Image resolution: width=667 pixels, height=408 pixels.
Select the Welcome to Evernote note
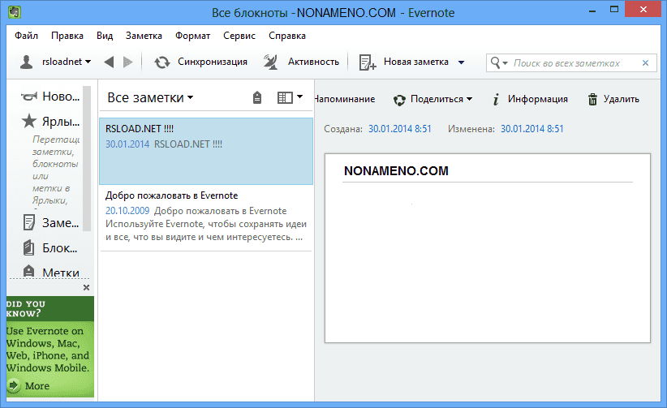click(205, 217)
